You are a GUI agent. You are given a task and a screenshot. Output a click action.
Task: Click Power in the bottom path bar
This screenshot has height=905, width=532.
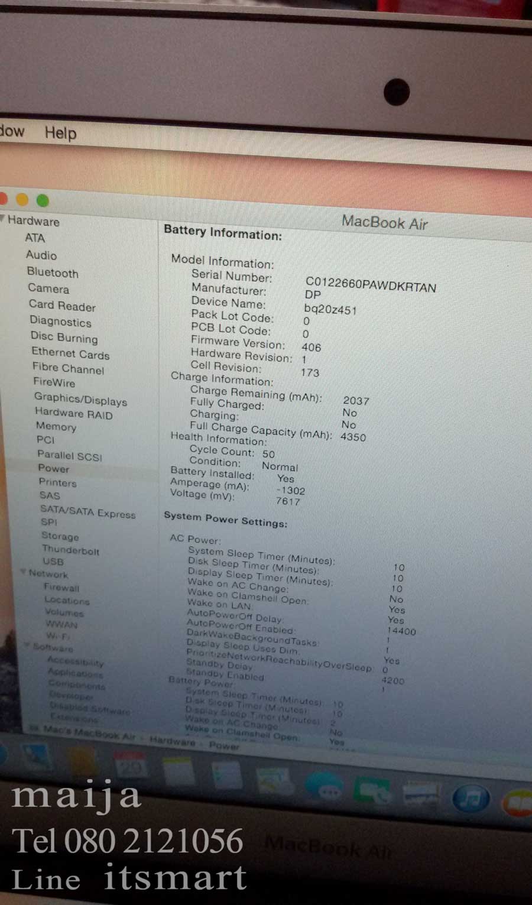click(x=225, y=745)
